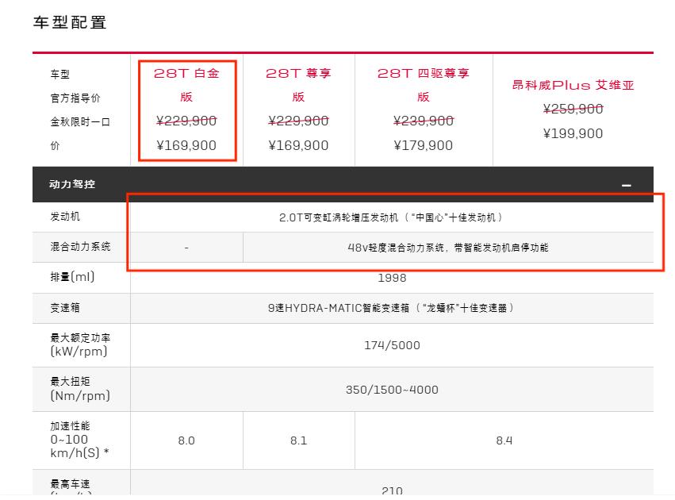Click the 2.0T可变缸涡轮增压发动机 description
Image resolution: width=675 pixels, height=500 pixels.
tap(392, 217)
